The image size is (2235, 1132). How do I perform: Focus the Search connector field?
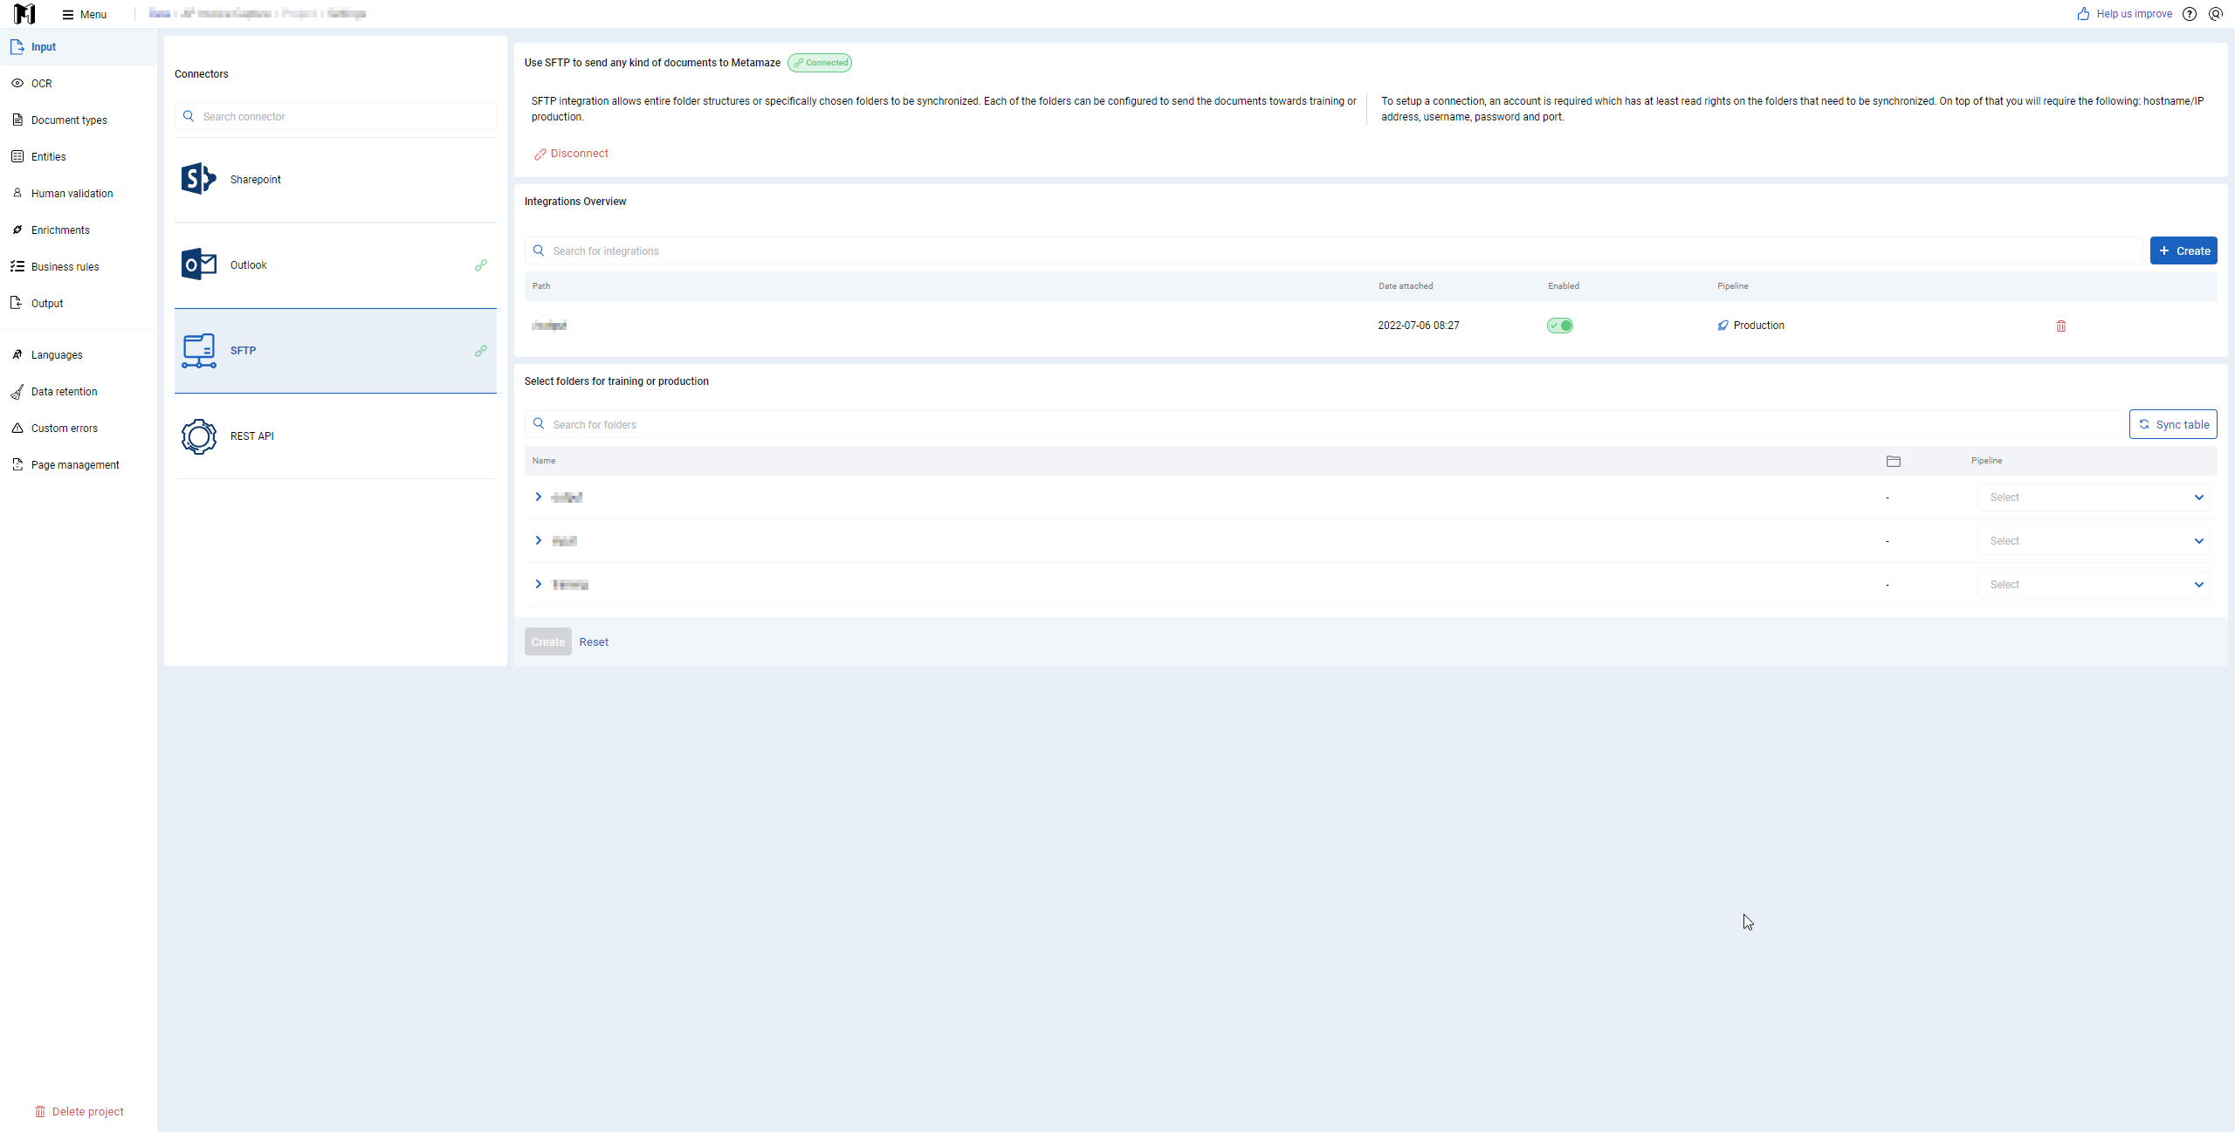[x=335, y=116]
